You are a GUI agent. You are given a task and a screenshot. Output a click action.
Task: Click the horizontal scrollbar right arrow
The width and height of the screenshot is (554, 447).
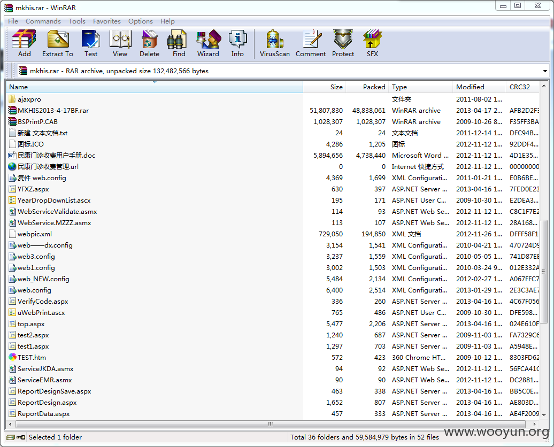coord(535,423)
